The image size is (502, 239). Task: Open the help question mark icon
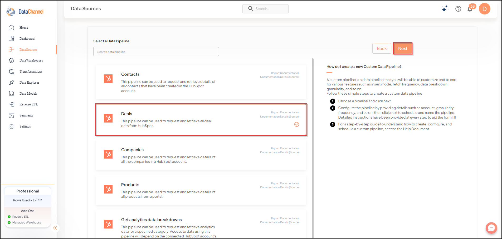(458, 9)
